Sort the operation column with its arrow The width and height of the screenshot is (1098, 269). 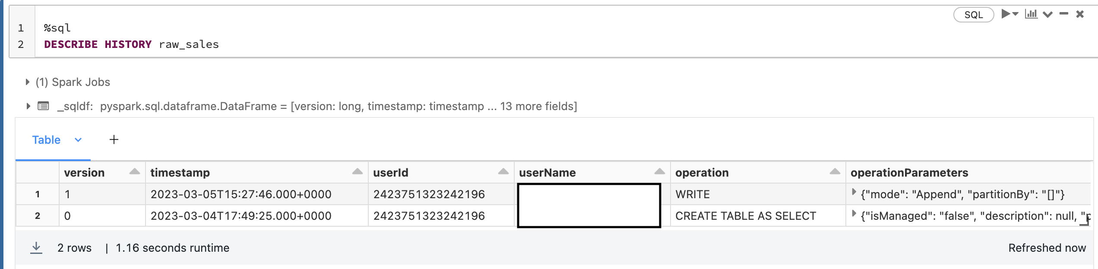pyautogui.click(x=835, y=172)
